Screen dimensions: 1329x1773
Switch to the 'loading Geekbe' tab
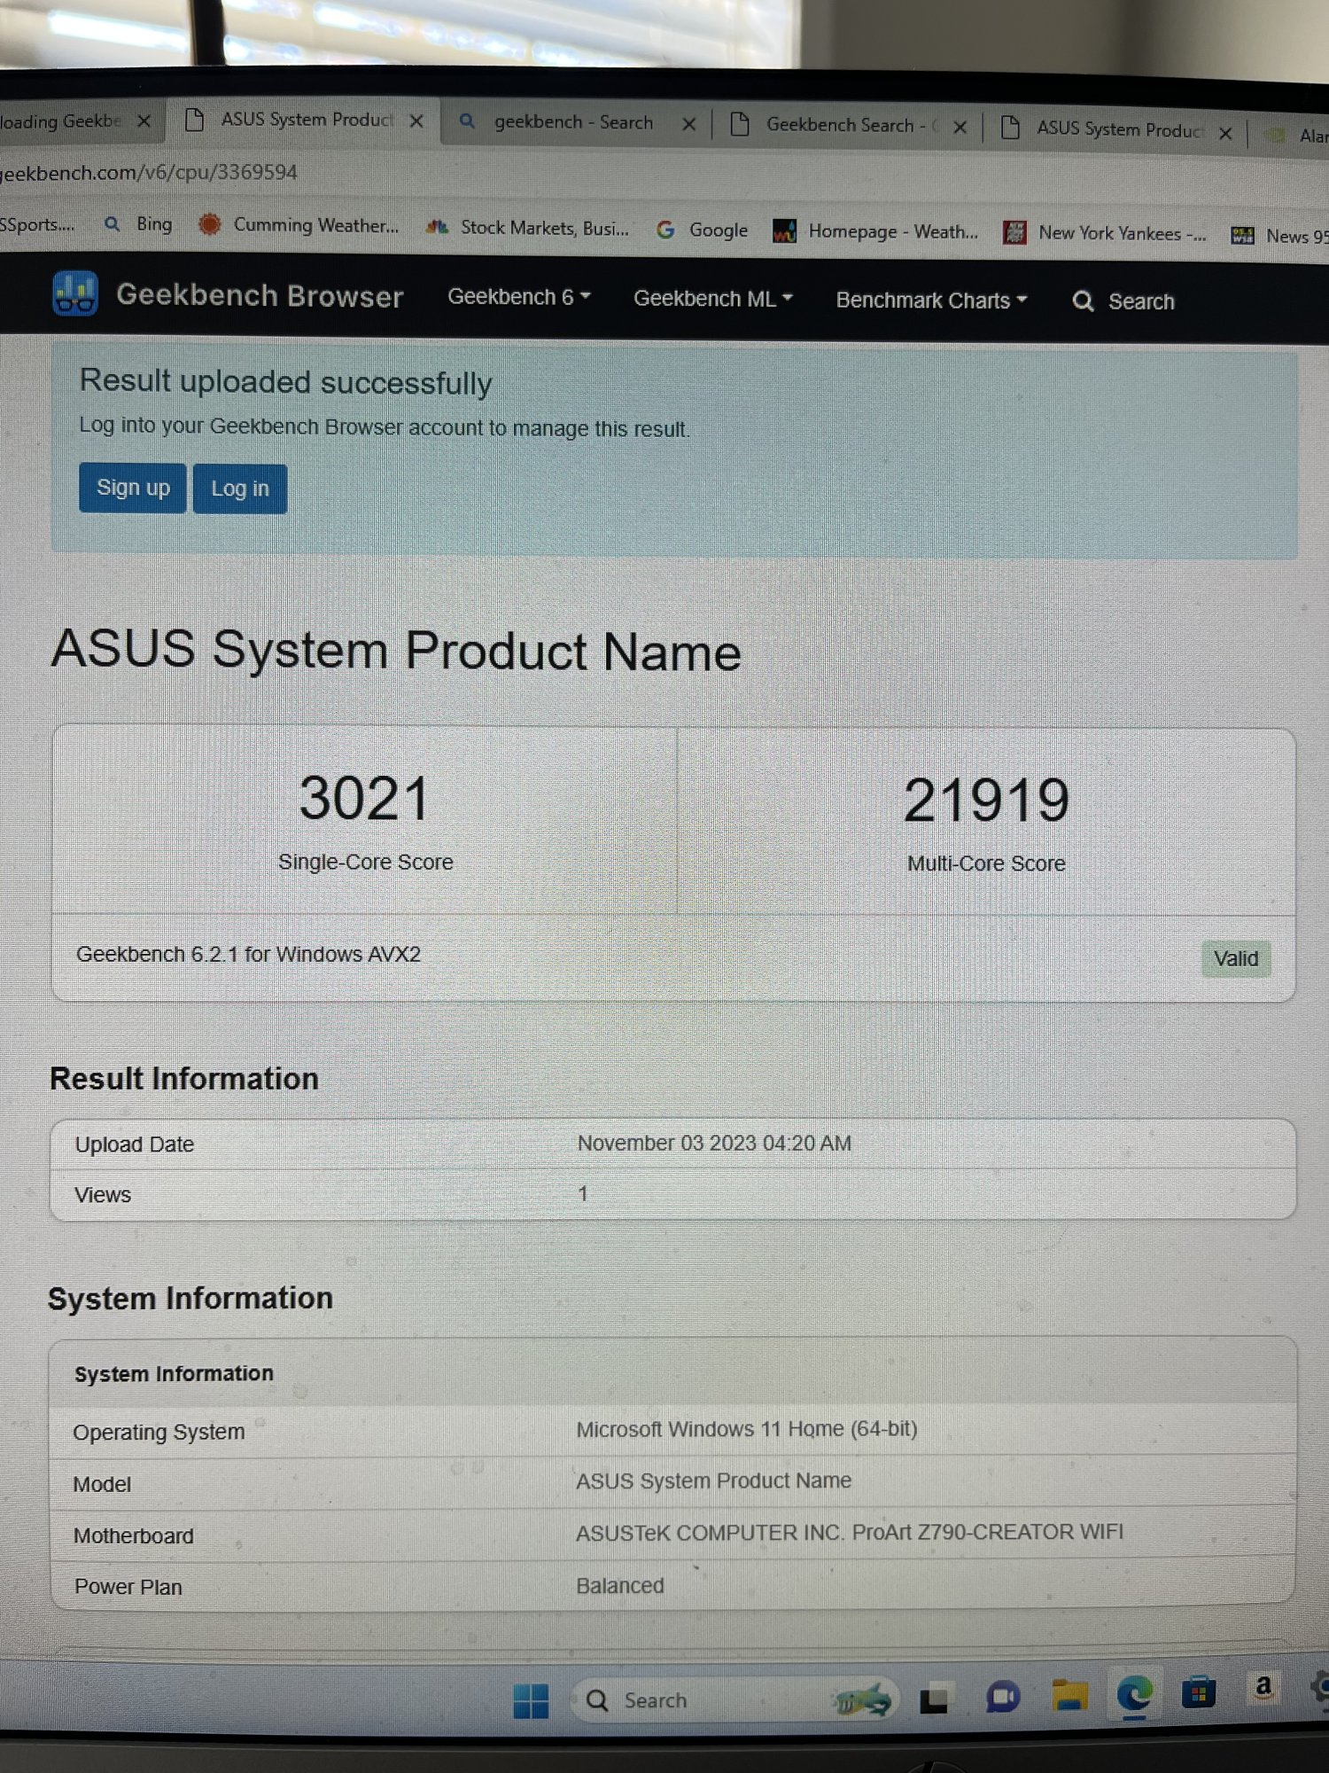(60, 121)
